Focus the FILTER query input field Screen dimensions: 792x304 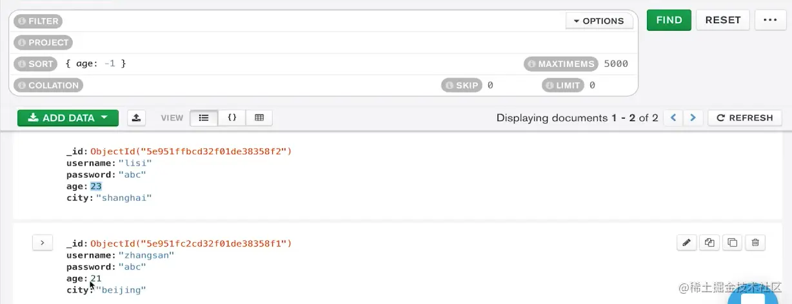pos(313,21)
